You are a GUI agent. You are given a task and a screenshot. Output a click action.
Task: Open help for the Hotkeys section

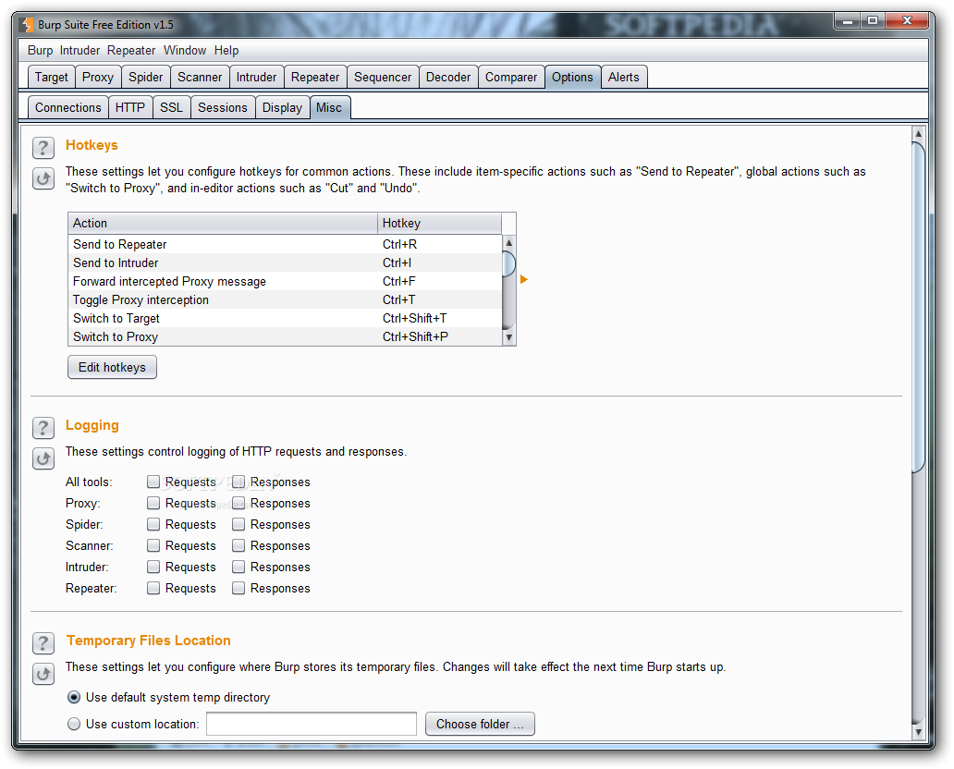point(43,148)
